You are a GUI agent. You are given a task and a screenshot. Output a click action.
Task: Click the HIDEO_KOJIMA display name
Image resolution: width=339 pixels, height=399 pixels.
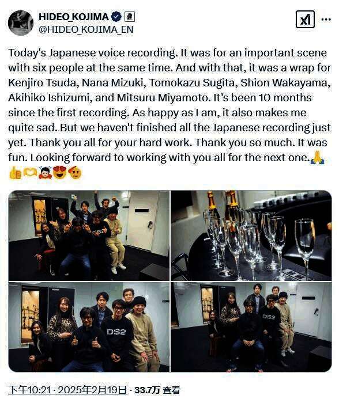pyautogui.click(x=74, y=17)
